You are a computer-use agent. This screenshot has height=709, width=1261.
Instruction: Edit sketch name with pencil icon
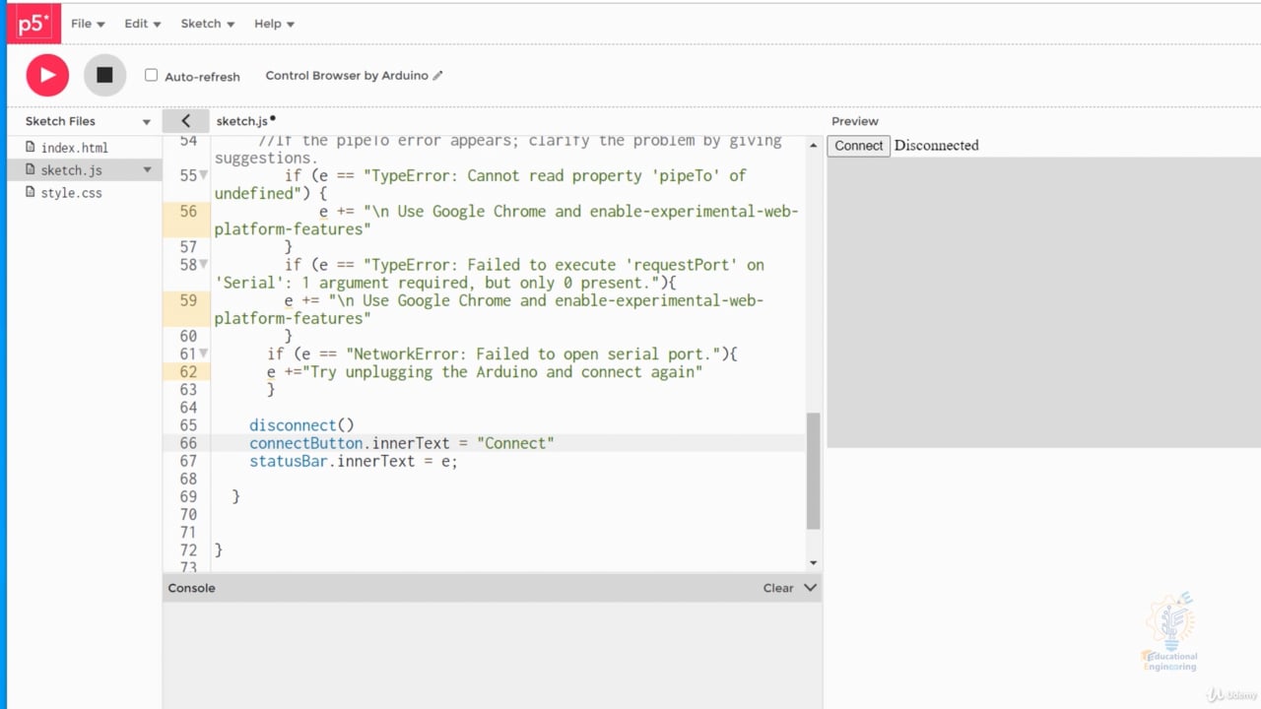[x=437, y=76]
